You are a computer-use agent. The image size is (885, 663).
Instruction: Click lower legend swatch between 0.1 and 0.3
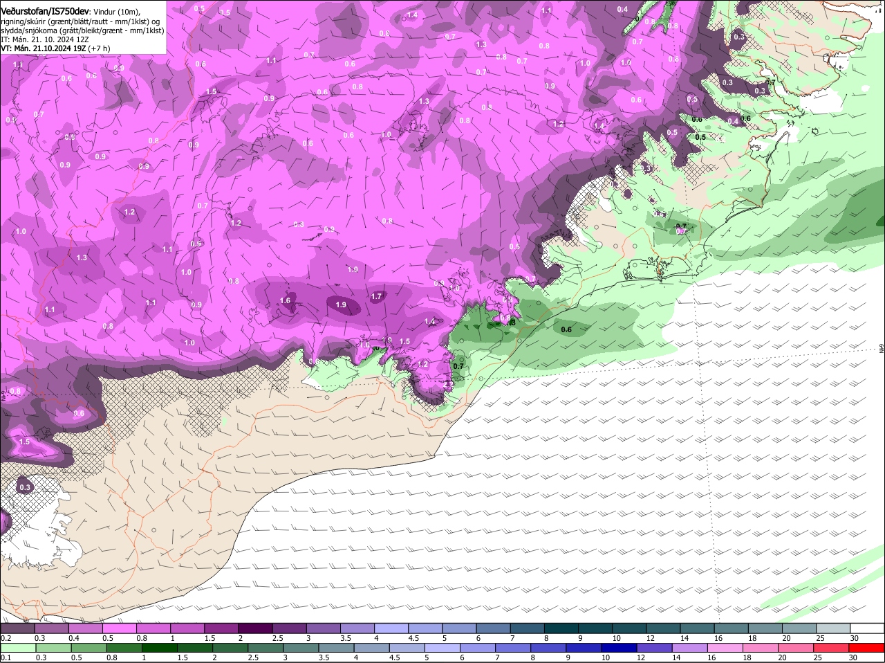(x=19, y=648)
